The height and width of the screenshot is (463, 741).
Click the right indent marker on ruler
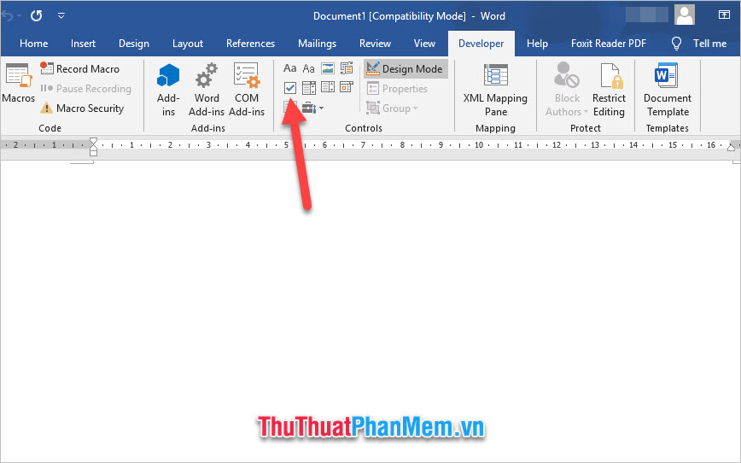(x=731, y=147)
